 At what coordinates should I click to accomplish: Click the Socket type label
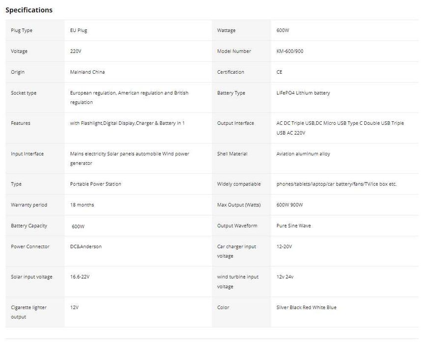pos(24,93)
